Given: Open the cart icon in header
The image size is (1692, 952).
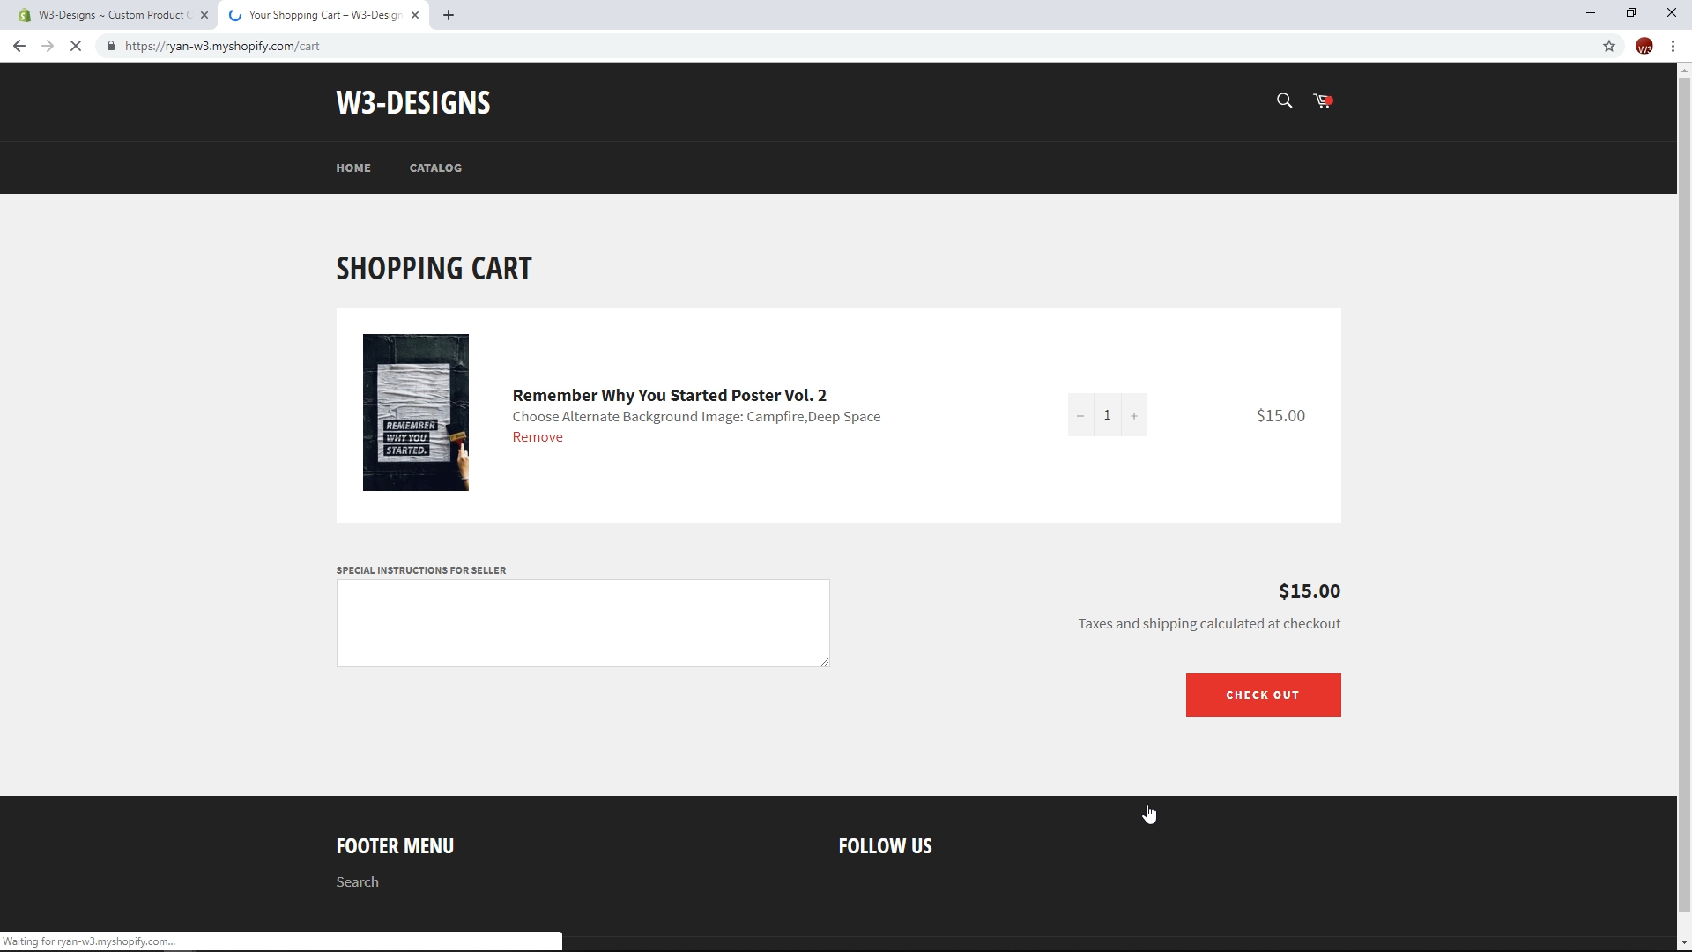Looking at the screenshot, I should (1323, 100).
